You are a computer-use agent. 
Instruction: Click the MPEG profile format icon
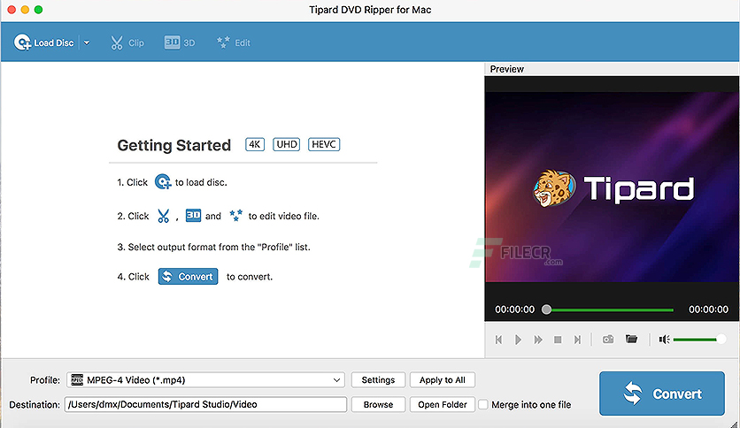[77, 380]
